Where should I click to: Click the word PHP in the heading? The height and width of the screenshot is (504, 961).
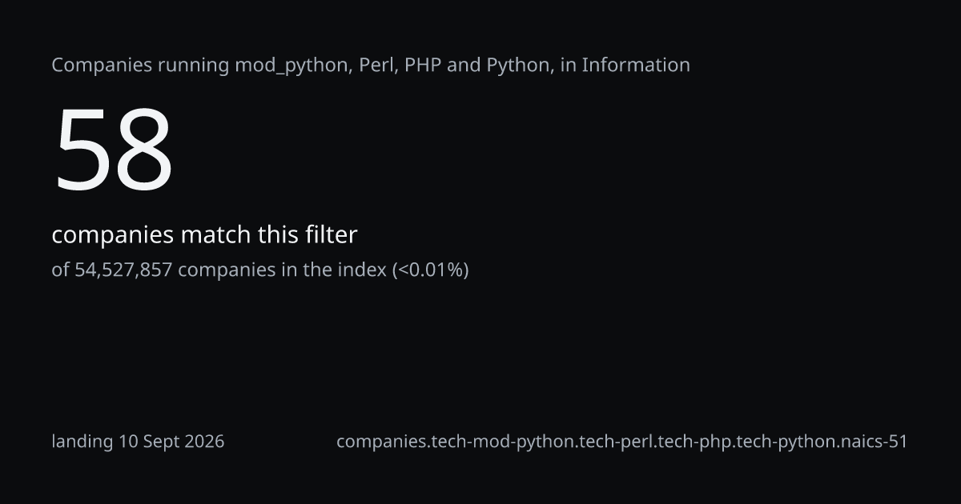422,65
